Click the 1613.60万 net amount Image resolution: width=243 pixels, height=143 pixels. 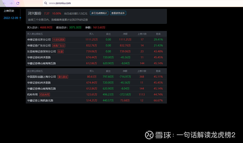coord(99,27)
